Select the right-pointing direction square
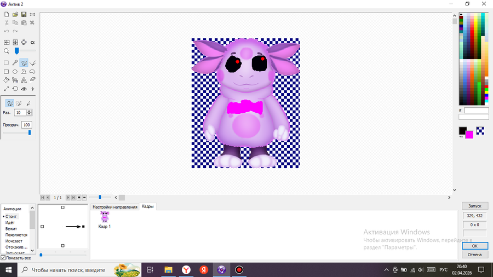493x277 pixels. pyautogui.click(x=83, y=227)
